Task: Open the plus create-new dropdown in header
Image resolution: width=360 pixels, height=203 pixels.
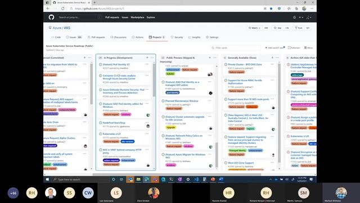Action: (301, 17)
